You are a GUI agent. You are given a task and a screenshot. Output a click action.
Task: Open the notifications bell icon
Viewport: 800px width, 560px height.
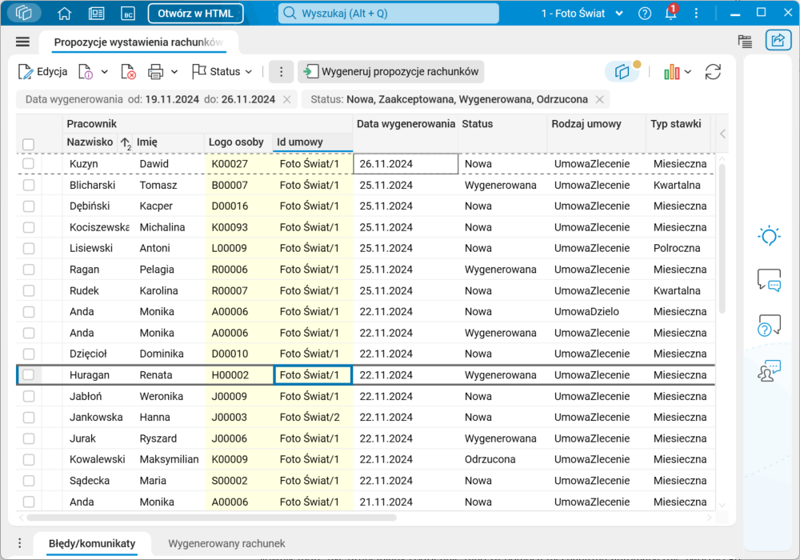point(670,14)
